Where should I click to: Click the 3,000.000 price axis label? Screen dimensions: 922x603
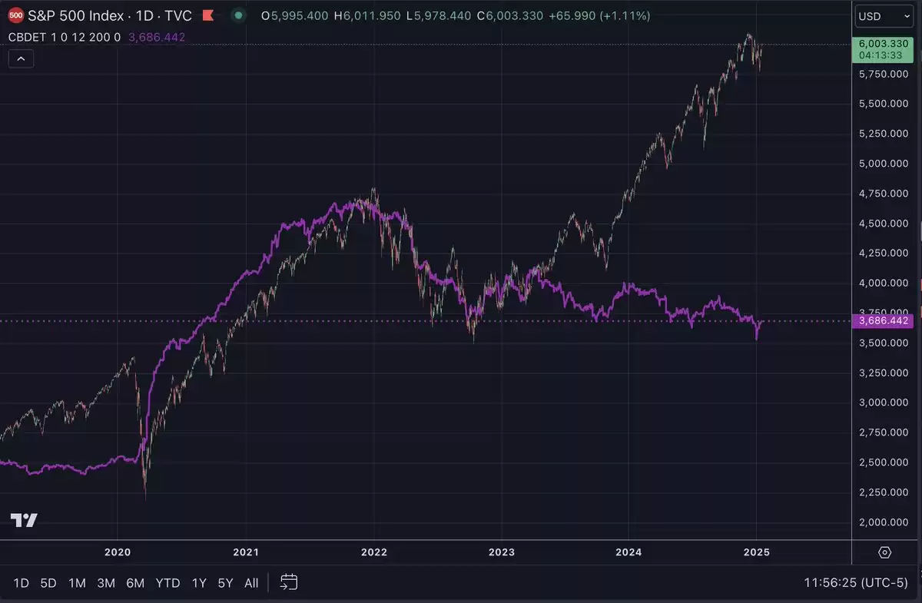(x=883, y=403)
